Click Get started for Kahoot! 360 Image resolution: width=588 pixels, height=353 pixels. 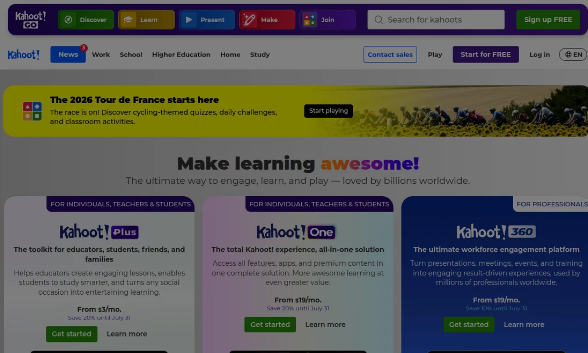click(x=469, y=325)
